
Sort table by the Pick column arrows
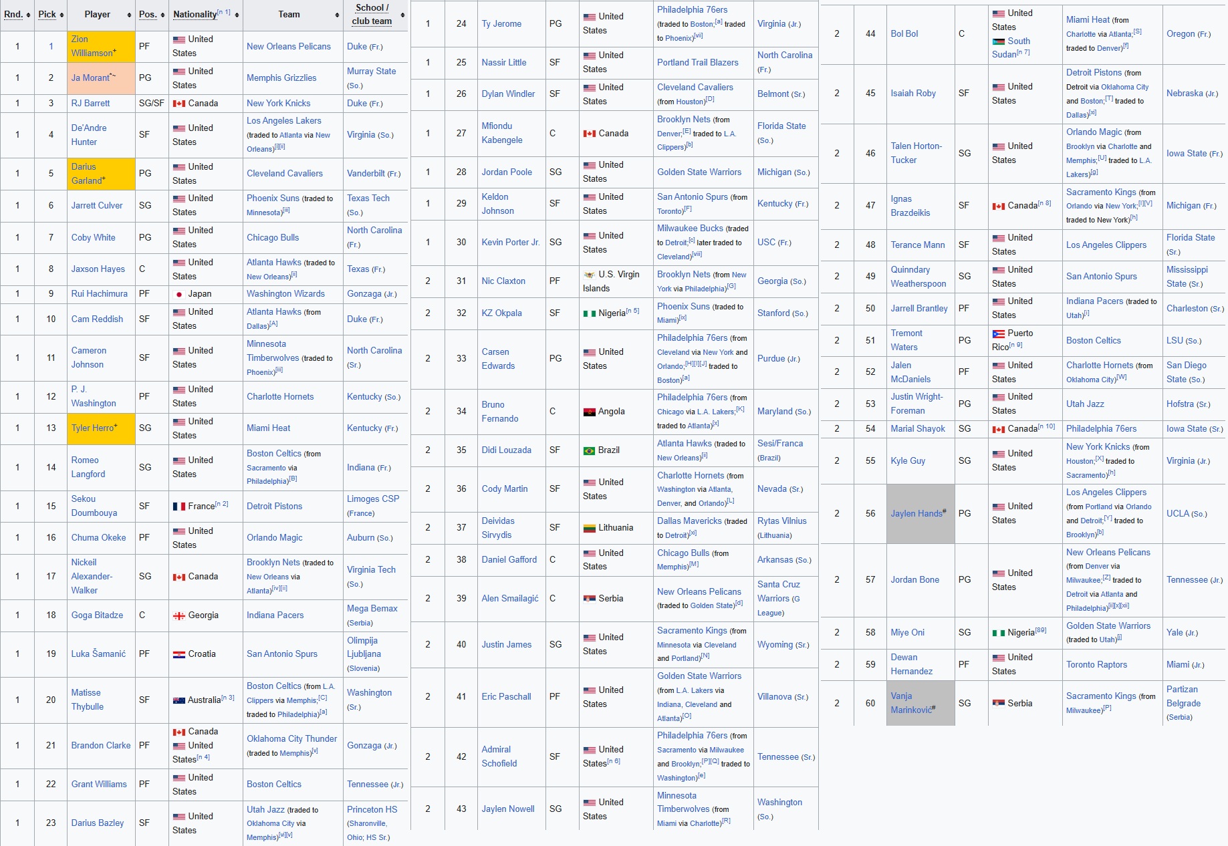(62, 15)
